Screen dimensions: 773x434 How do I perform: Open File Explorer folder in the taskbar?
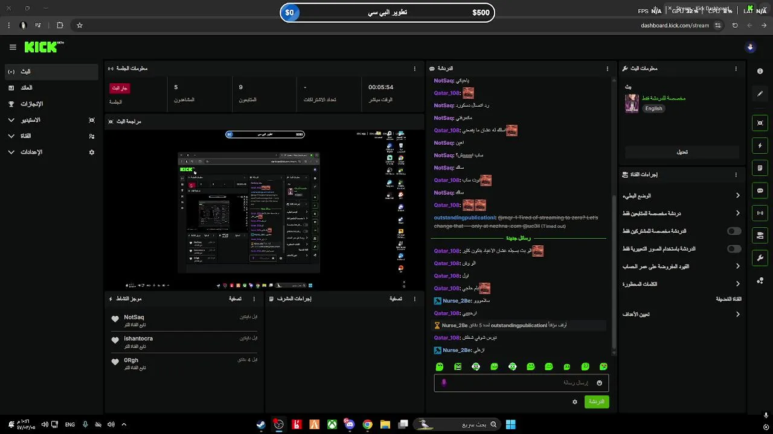[385, 424]
